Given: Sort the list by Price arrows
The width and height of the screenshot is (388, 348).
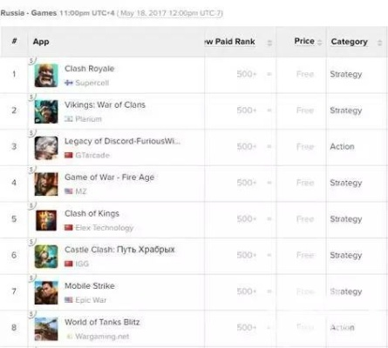Looking at the screenshot, I should click(x=320, y=43).
